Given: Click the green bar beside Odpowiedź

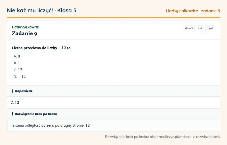Looking at the screenshot, I should (x=12, y=91).
